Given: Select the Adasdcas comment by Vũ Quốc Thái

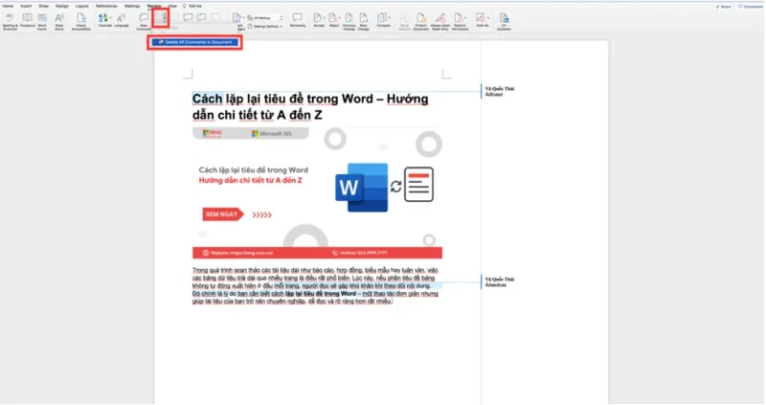Looking at the screenshot, I should (499, 281).
